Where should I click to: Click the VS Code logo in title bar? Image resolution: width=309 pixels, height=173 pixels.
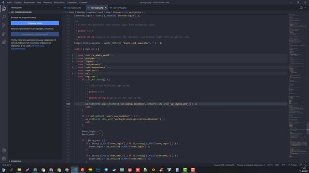3,2
